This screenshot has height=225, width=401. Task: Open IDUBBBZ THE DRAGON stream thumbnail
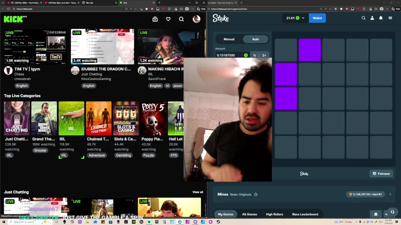(x=102, y=47)
